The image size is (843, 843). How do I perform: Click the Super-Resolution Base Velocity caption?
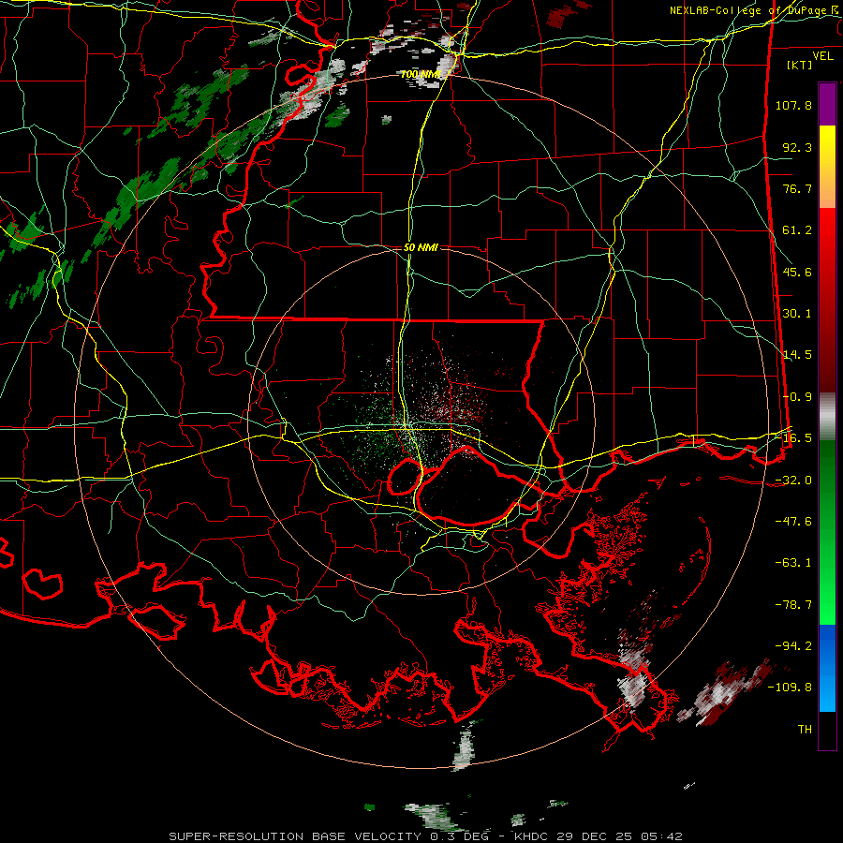(x=425, y=836)
